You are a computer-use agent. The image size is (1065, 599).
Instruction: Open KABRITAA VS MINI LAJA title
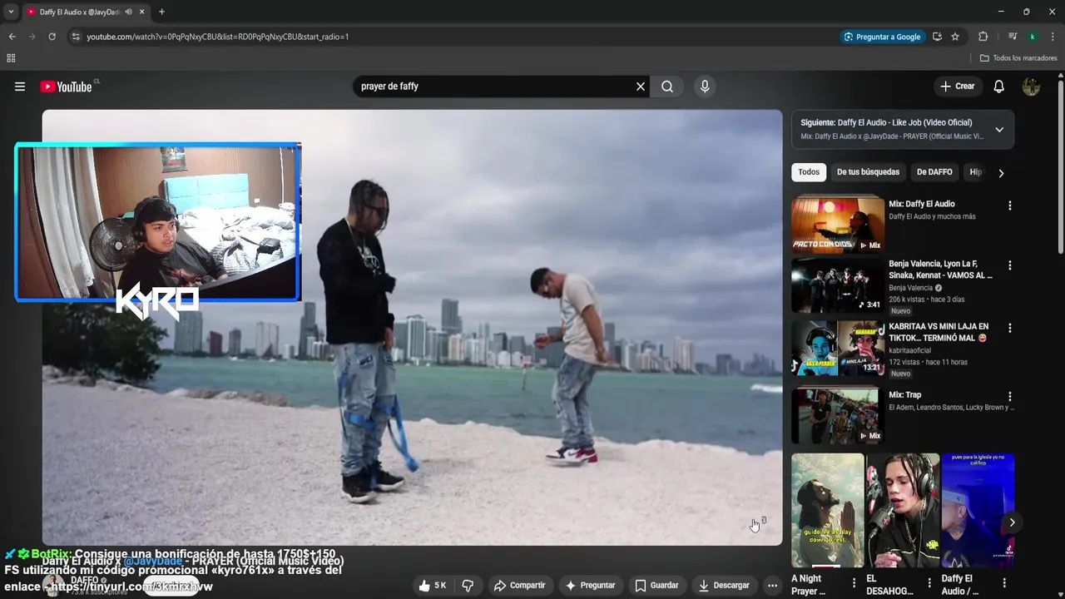click(x=939, y=332)
